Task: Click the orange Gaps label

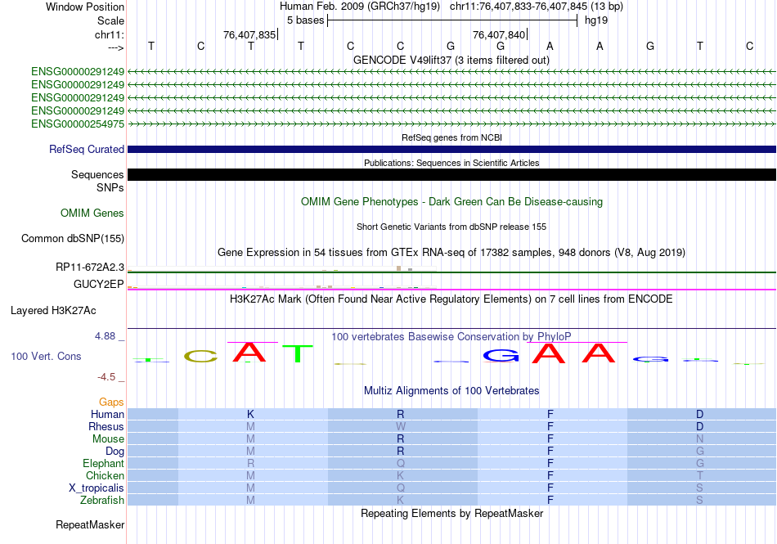Action: [x=111, y=402]
